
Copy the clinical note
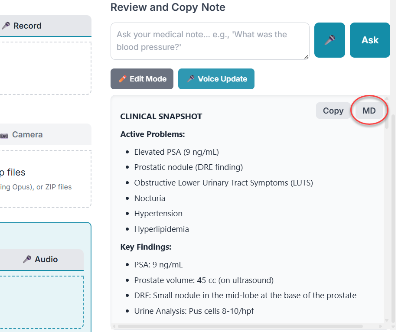point(333,111)
